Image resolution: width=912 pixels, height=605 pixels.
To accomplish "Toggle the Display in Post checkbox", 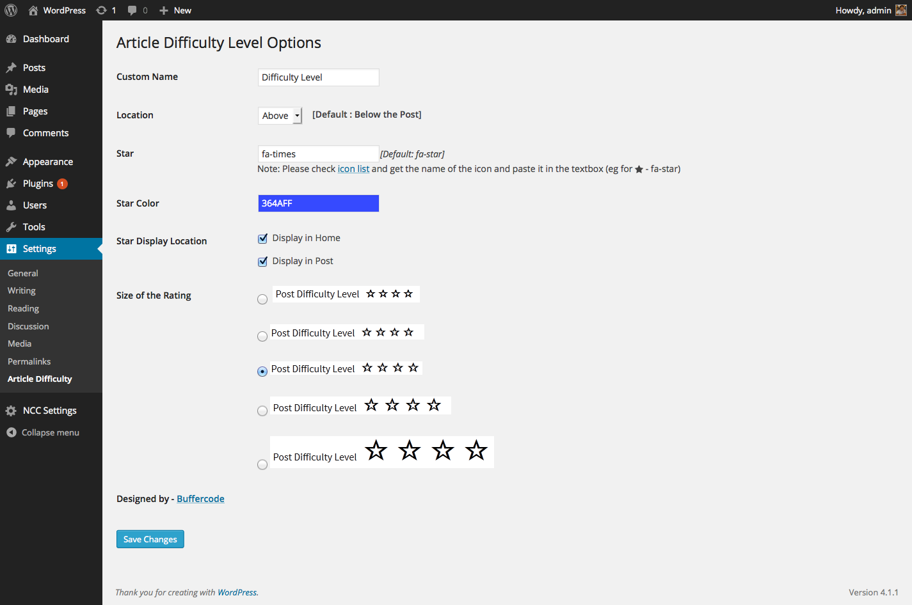I will click(x=262, y=262).
